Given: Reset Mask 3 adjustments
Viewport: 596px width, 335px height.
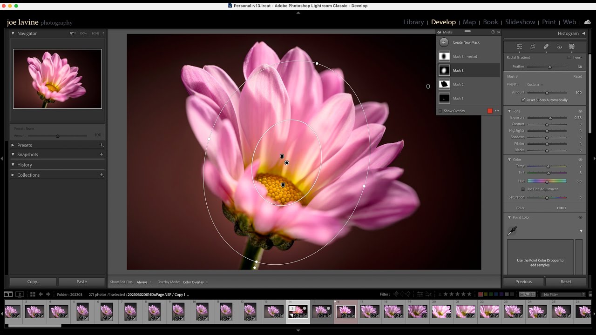Looking at the screenshot, I should click(x=577, y=76).
